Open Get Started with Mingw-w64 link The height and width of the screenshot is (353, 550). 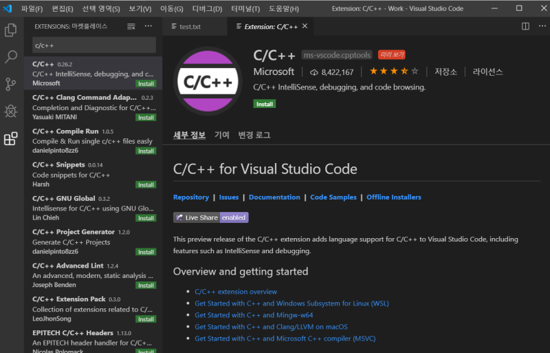tap(254, 315)
